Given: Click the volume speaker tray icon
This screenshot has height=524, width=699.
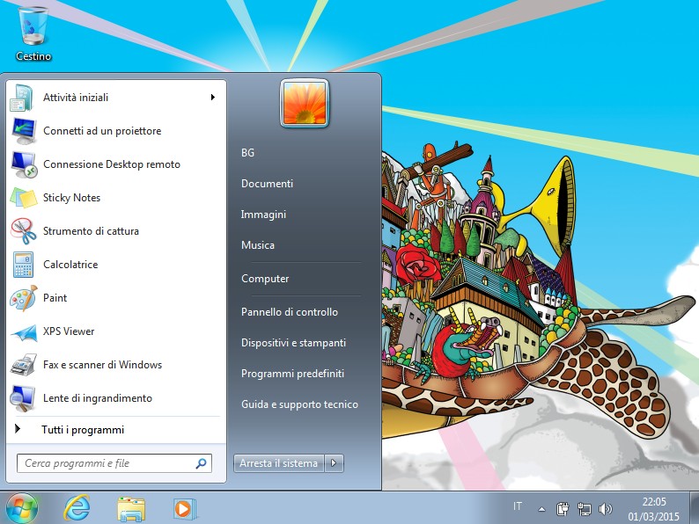Looking at the screenshot, I should (605, 508).
